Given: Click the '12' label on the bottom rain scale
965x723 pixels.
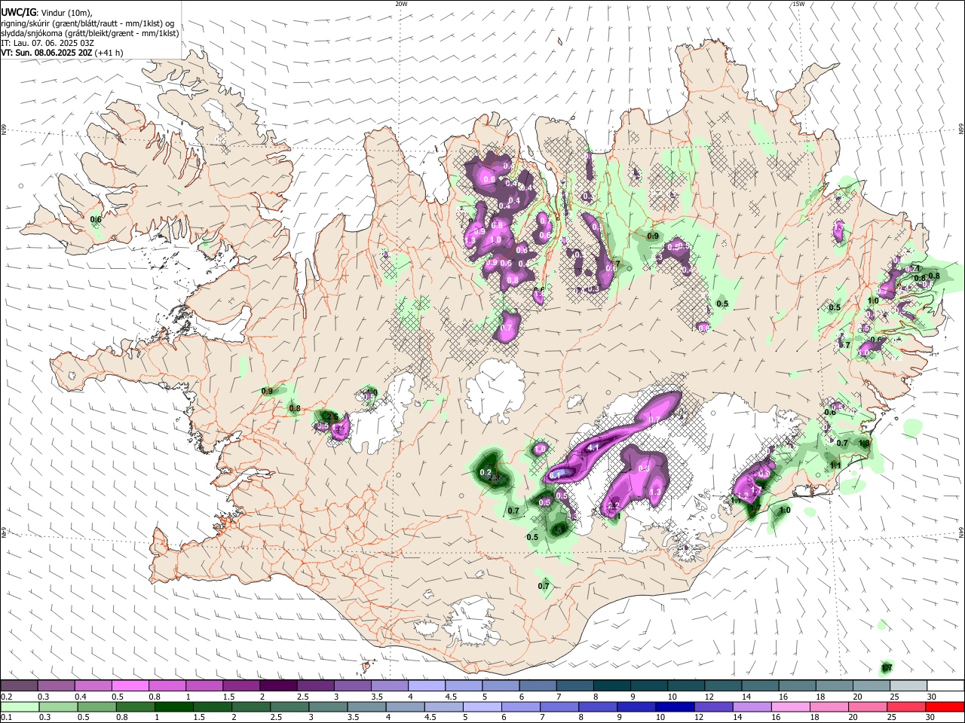Looking at the screenshot, I should click(699, 717).
